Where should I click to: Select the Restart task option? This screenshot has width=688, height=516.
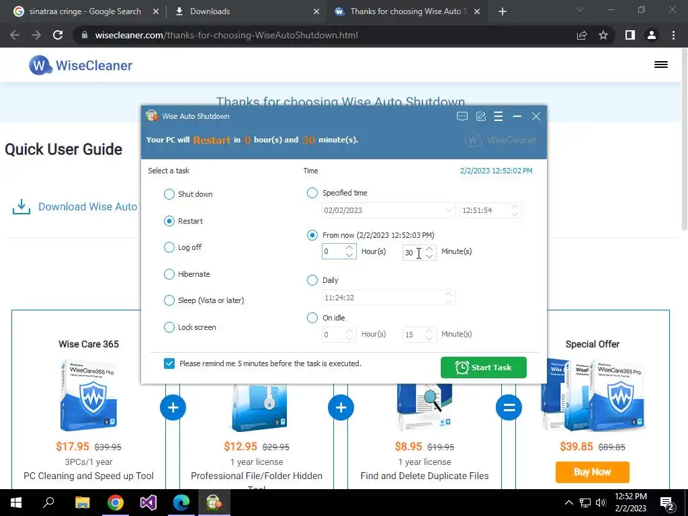click(169, 221)
